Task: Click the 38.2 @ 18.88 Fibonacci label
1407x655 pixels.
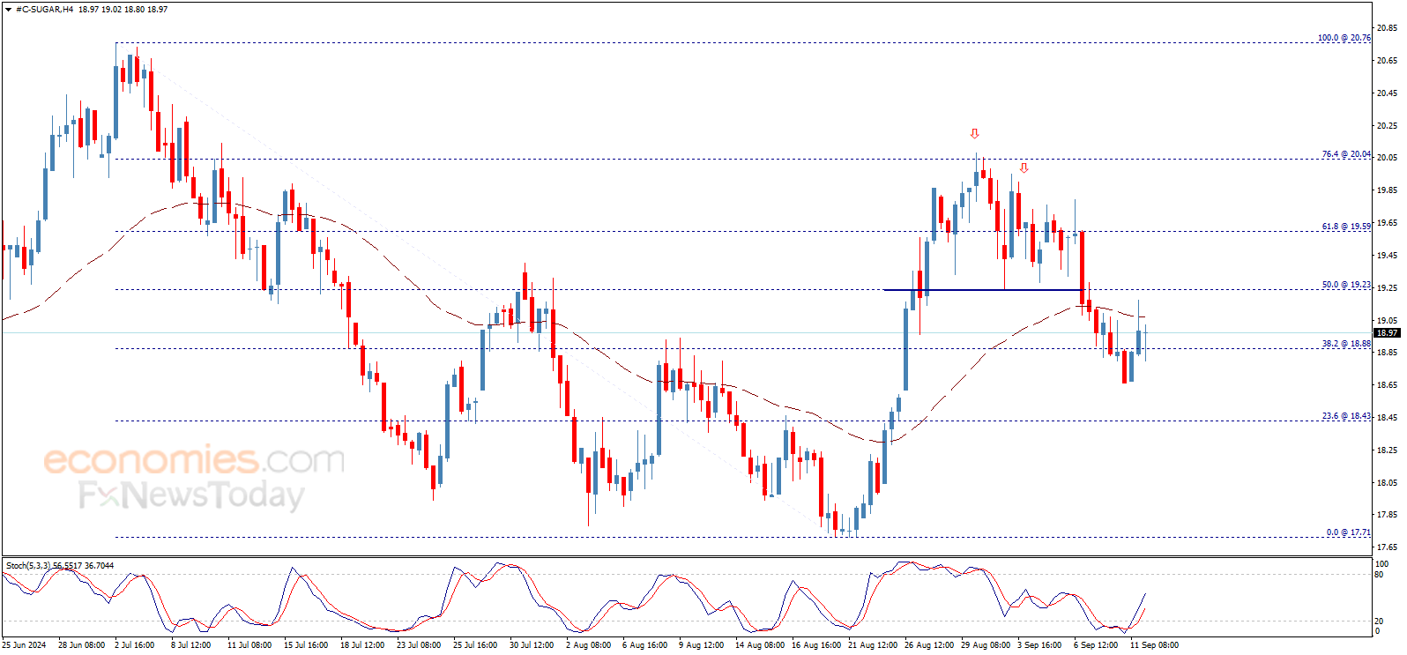Action: (x=1345, y=344)
